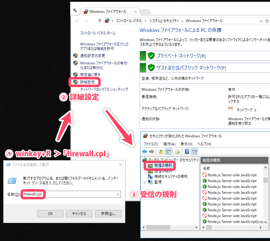Open the address bar history dropdown chevron
Viewport: 270px width, 241px height.
[x=261, y=21]
